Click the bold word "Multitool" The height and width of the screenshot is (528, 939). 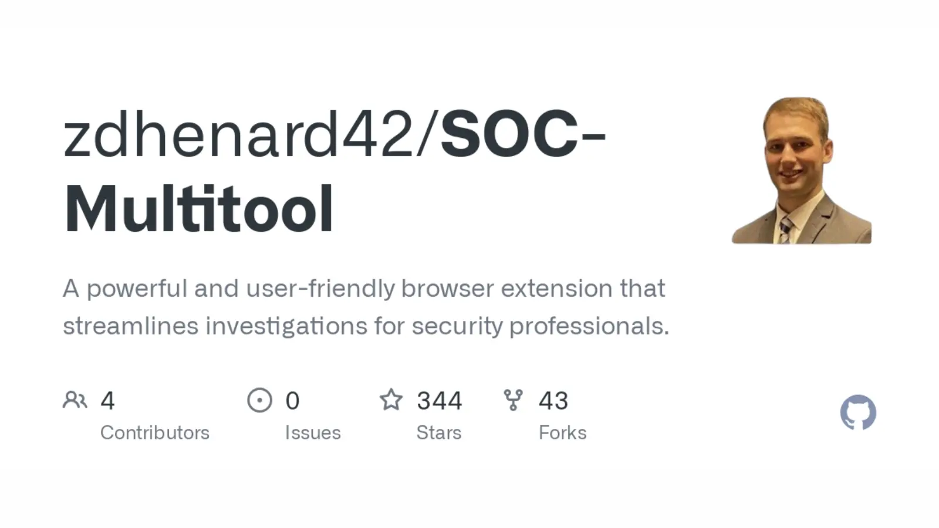199,209
